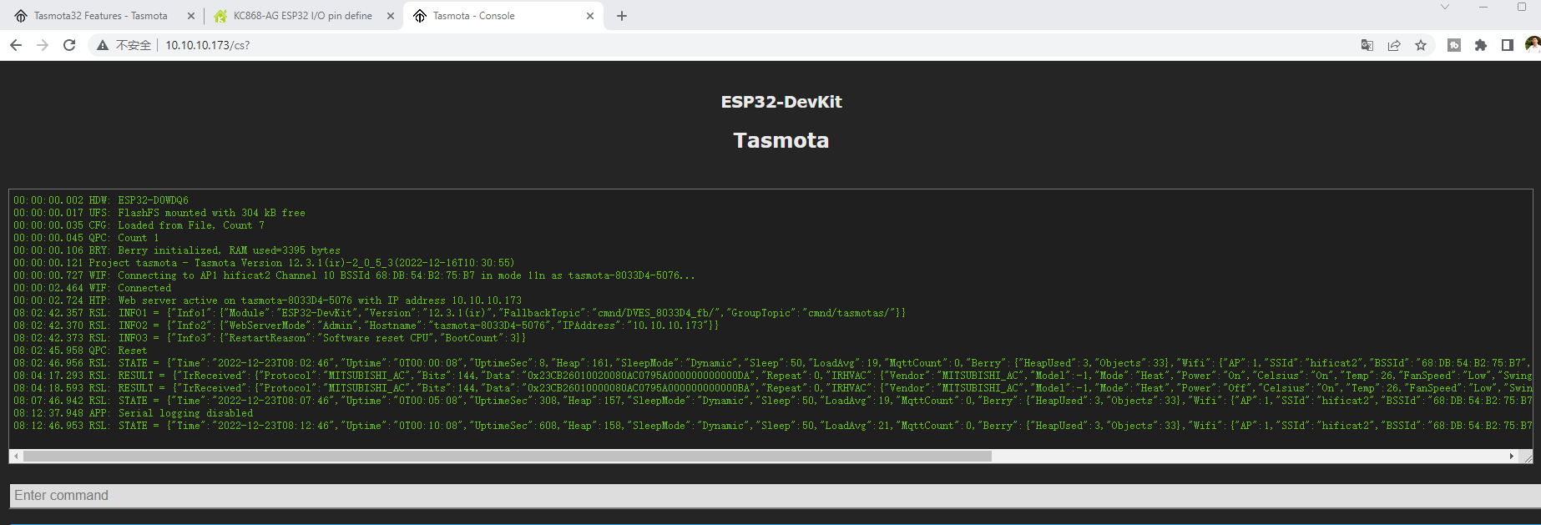Close the Tasmota - Console tab
The image size is (1541, 525).
(590, 16)
